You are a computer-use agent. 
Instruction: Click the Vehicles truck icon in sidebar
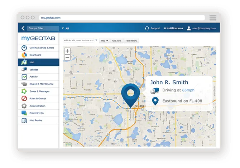[x=24, y=69]
